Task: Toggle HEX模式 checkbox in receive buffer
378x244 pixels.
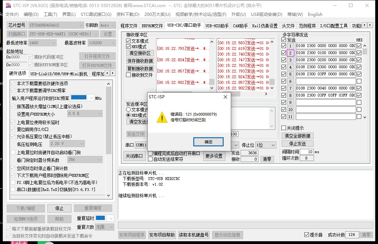Action: [128, 46]
